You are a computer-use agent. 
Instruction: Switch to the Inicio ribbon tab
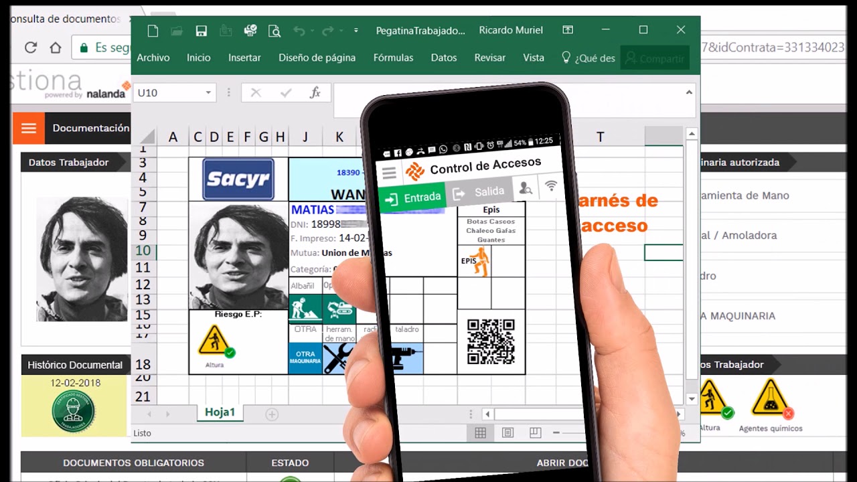pos(199,58)
